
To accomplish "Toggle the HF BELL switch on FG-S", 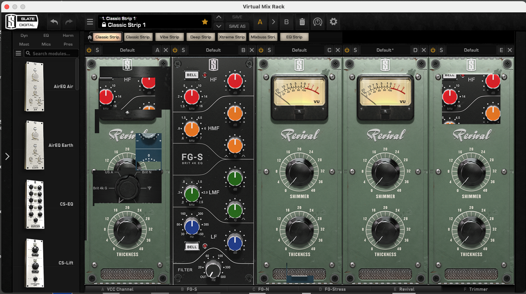I will 192,75.
